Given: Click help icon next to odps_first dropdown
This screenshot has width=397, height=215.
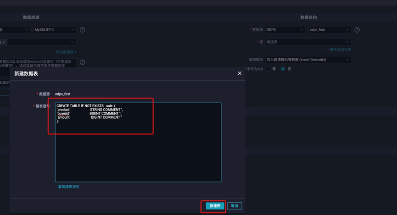Looking at the screenshot, I should point(357,30).
